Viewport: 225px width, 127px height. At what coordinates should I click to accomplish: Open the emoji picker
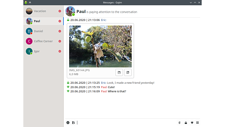(68, 122)
